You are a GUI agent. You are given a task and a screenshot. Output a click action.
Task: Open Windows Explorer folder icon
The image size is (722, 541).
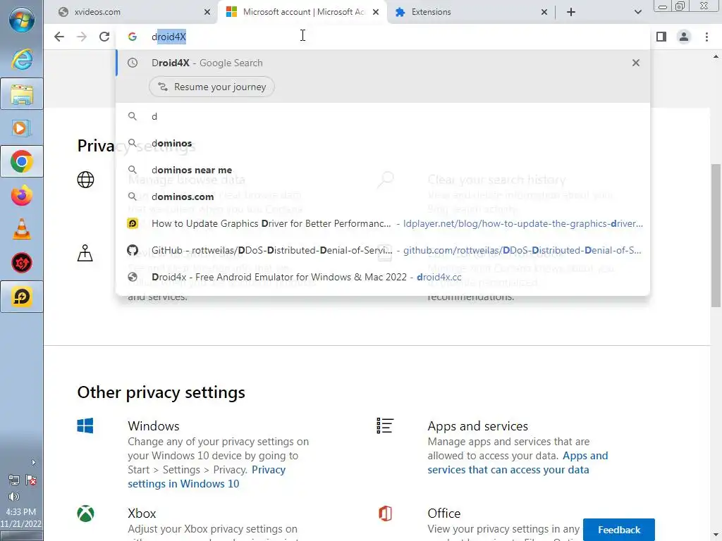point(22,94)
